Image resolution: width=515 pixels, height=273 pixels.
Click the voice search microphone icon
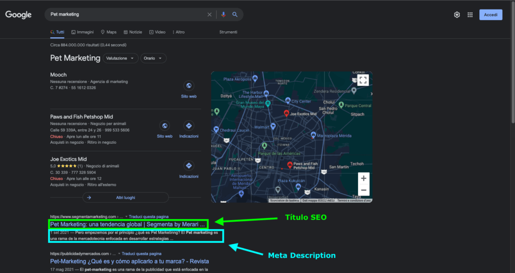pyautogui.click(x=224, y=15)
